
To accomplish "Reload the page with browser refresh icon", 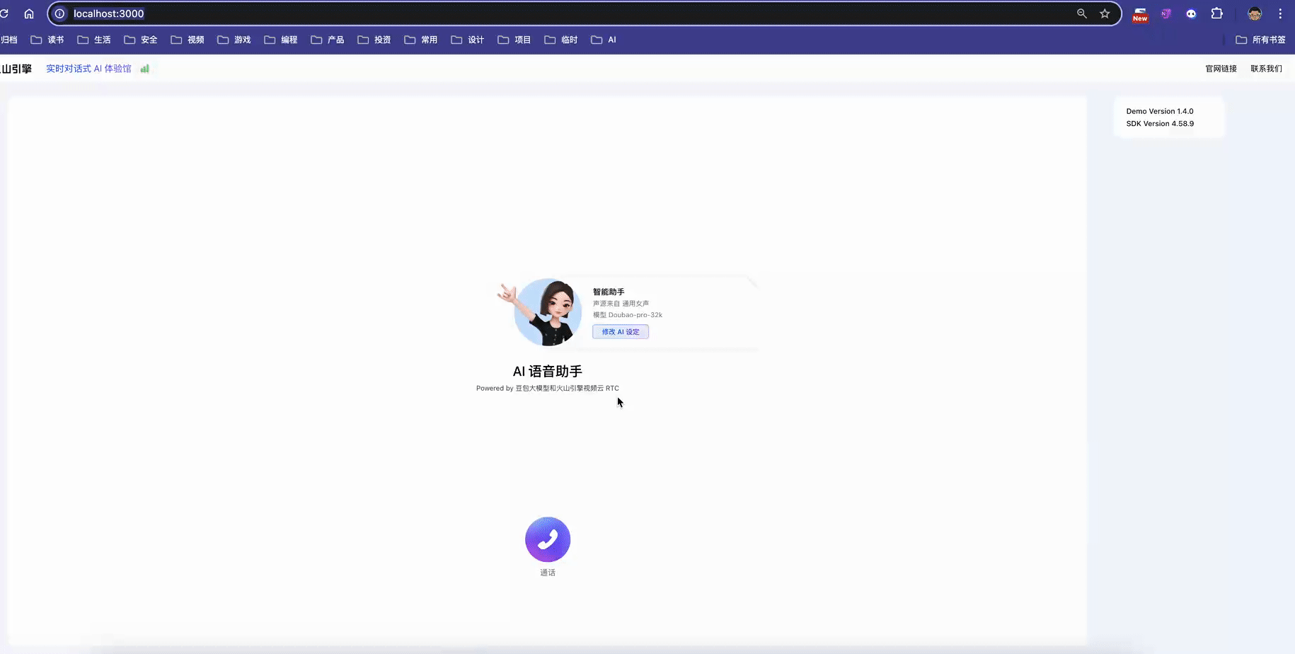I will click(x=4, y=13).
